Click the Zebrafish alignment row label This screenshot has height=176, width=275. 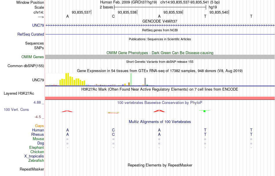[36, 160]
